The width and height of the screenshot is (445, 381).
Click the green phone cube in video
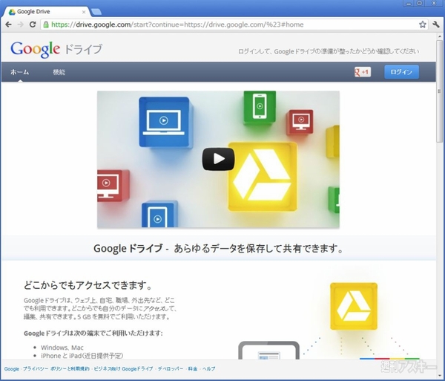pos(260,106)
